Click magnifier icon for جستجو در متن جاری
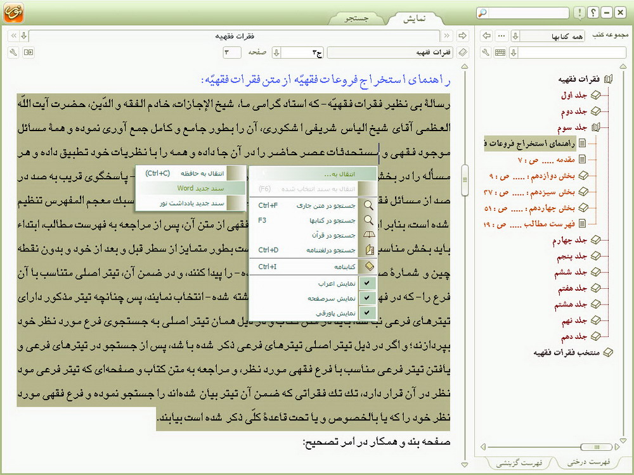 pyautogui.click(x=369, y=205)
